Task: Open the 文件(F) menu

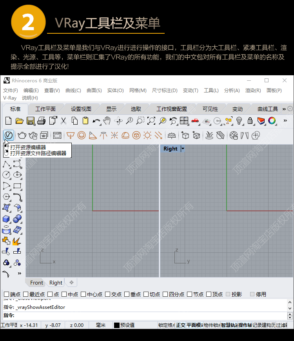Action: point(11,91)
